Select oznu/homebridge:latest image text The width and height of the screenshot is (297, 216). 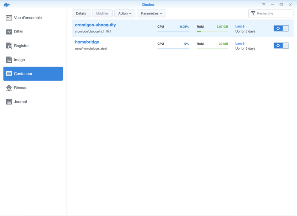point(91,48)
